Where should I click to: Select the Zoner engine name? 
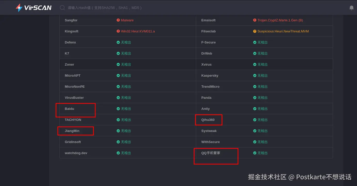[x=69, y=64]
